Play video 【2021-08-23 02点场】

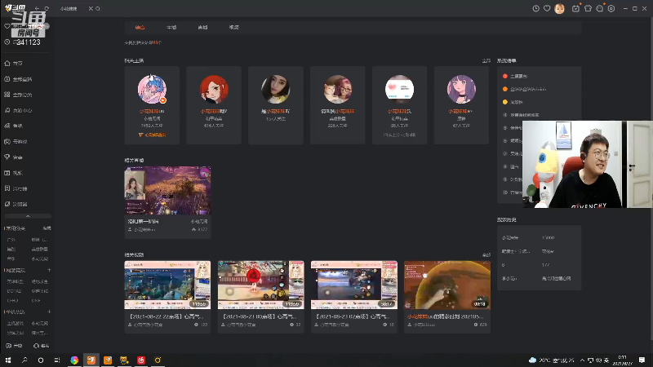coord(354,285)
